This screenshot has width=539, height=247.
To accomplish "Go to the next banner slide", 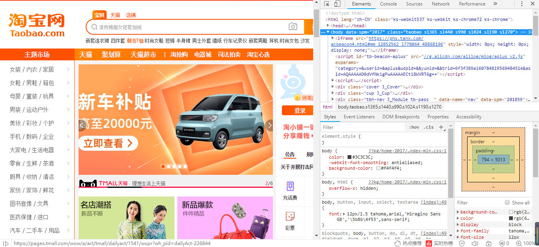I will [269, 125].
